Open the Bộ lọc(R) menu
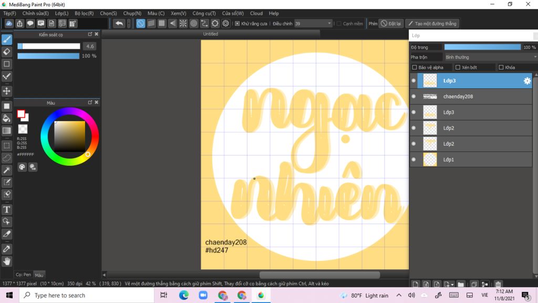Viewport: 538px width, 303px height. pyautogui.click(x=84, y=13)
